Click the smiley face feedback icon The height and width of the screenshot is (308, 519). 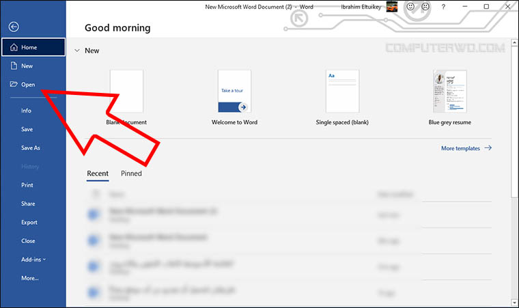pos(410,7)
